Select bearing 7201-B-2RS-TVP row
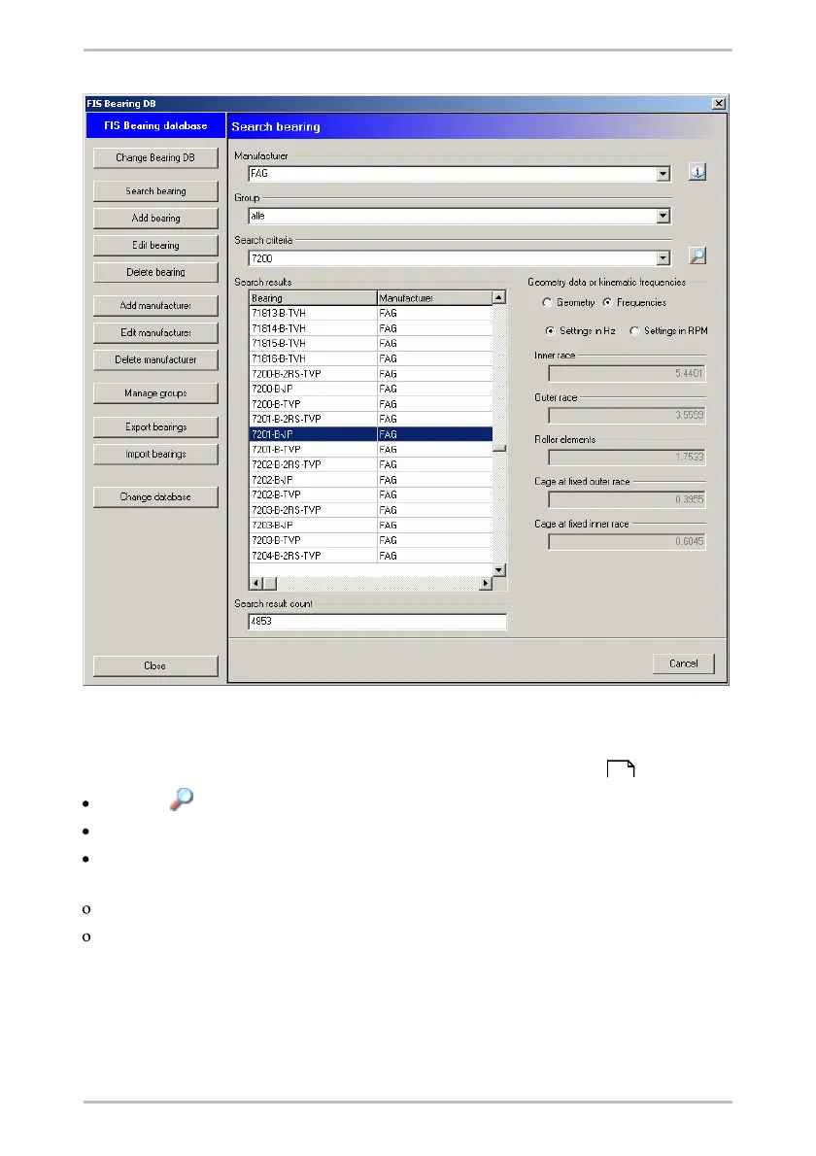Screen dimensions: 816x1156 point(371,419)
